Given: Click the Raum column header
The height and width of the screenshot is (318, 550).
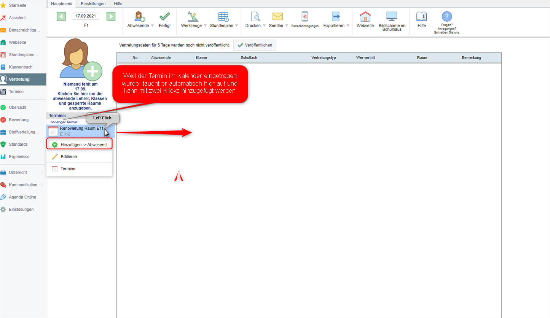Looking at the screenshot, I should tap(422, 58).
